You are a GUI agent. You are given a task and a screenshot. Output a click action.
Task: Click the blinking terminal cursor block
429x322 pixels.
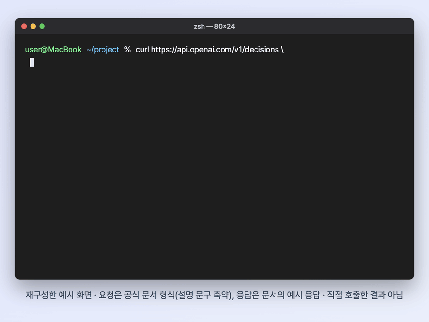[x=32, y=62]
